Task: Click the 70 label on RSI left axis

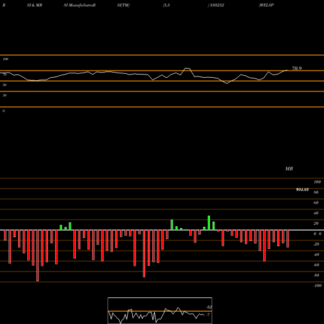Action: pos(5,75)
